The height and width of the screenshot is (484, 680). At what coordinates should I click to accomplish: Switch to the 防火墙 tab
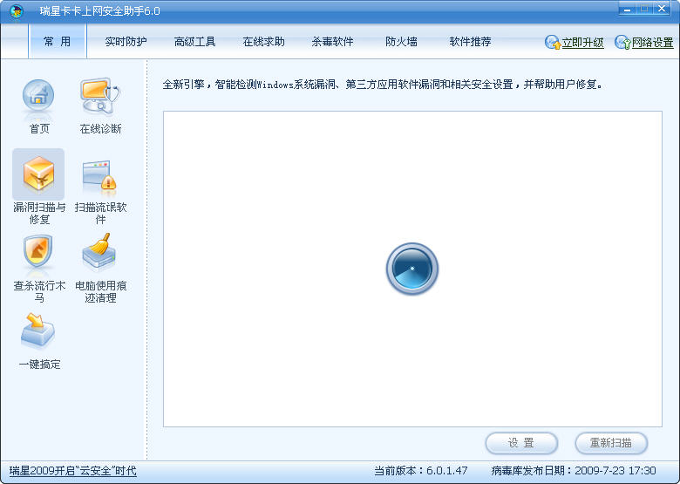[x=402, y=42]
